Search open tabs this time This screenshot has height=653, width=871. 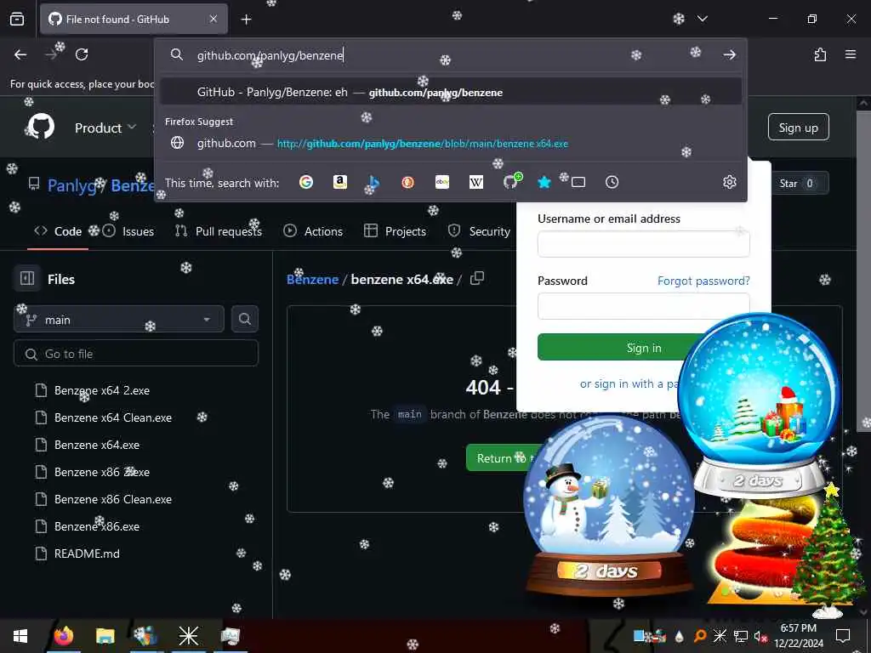coord(578,182)
